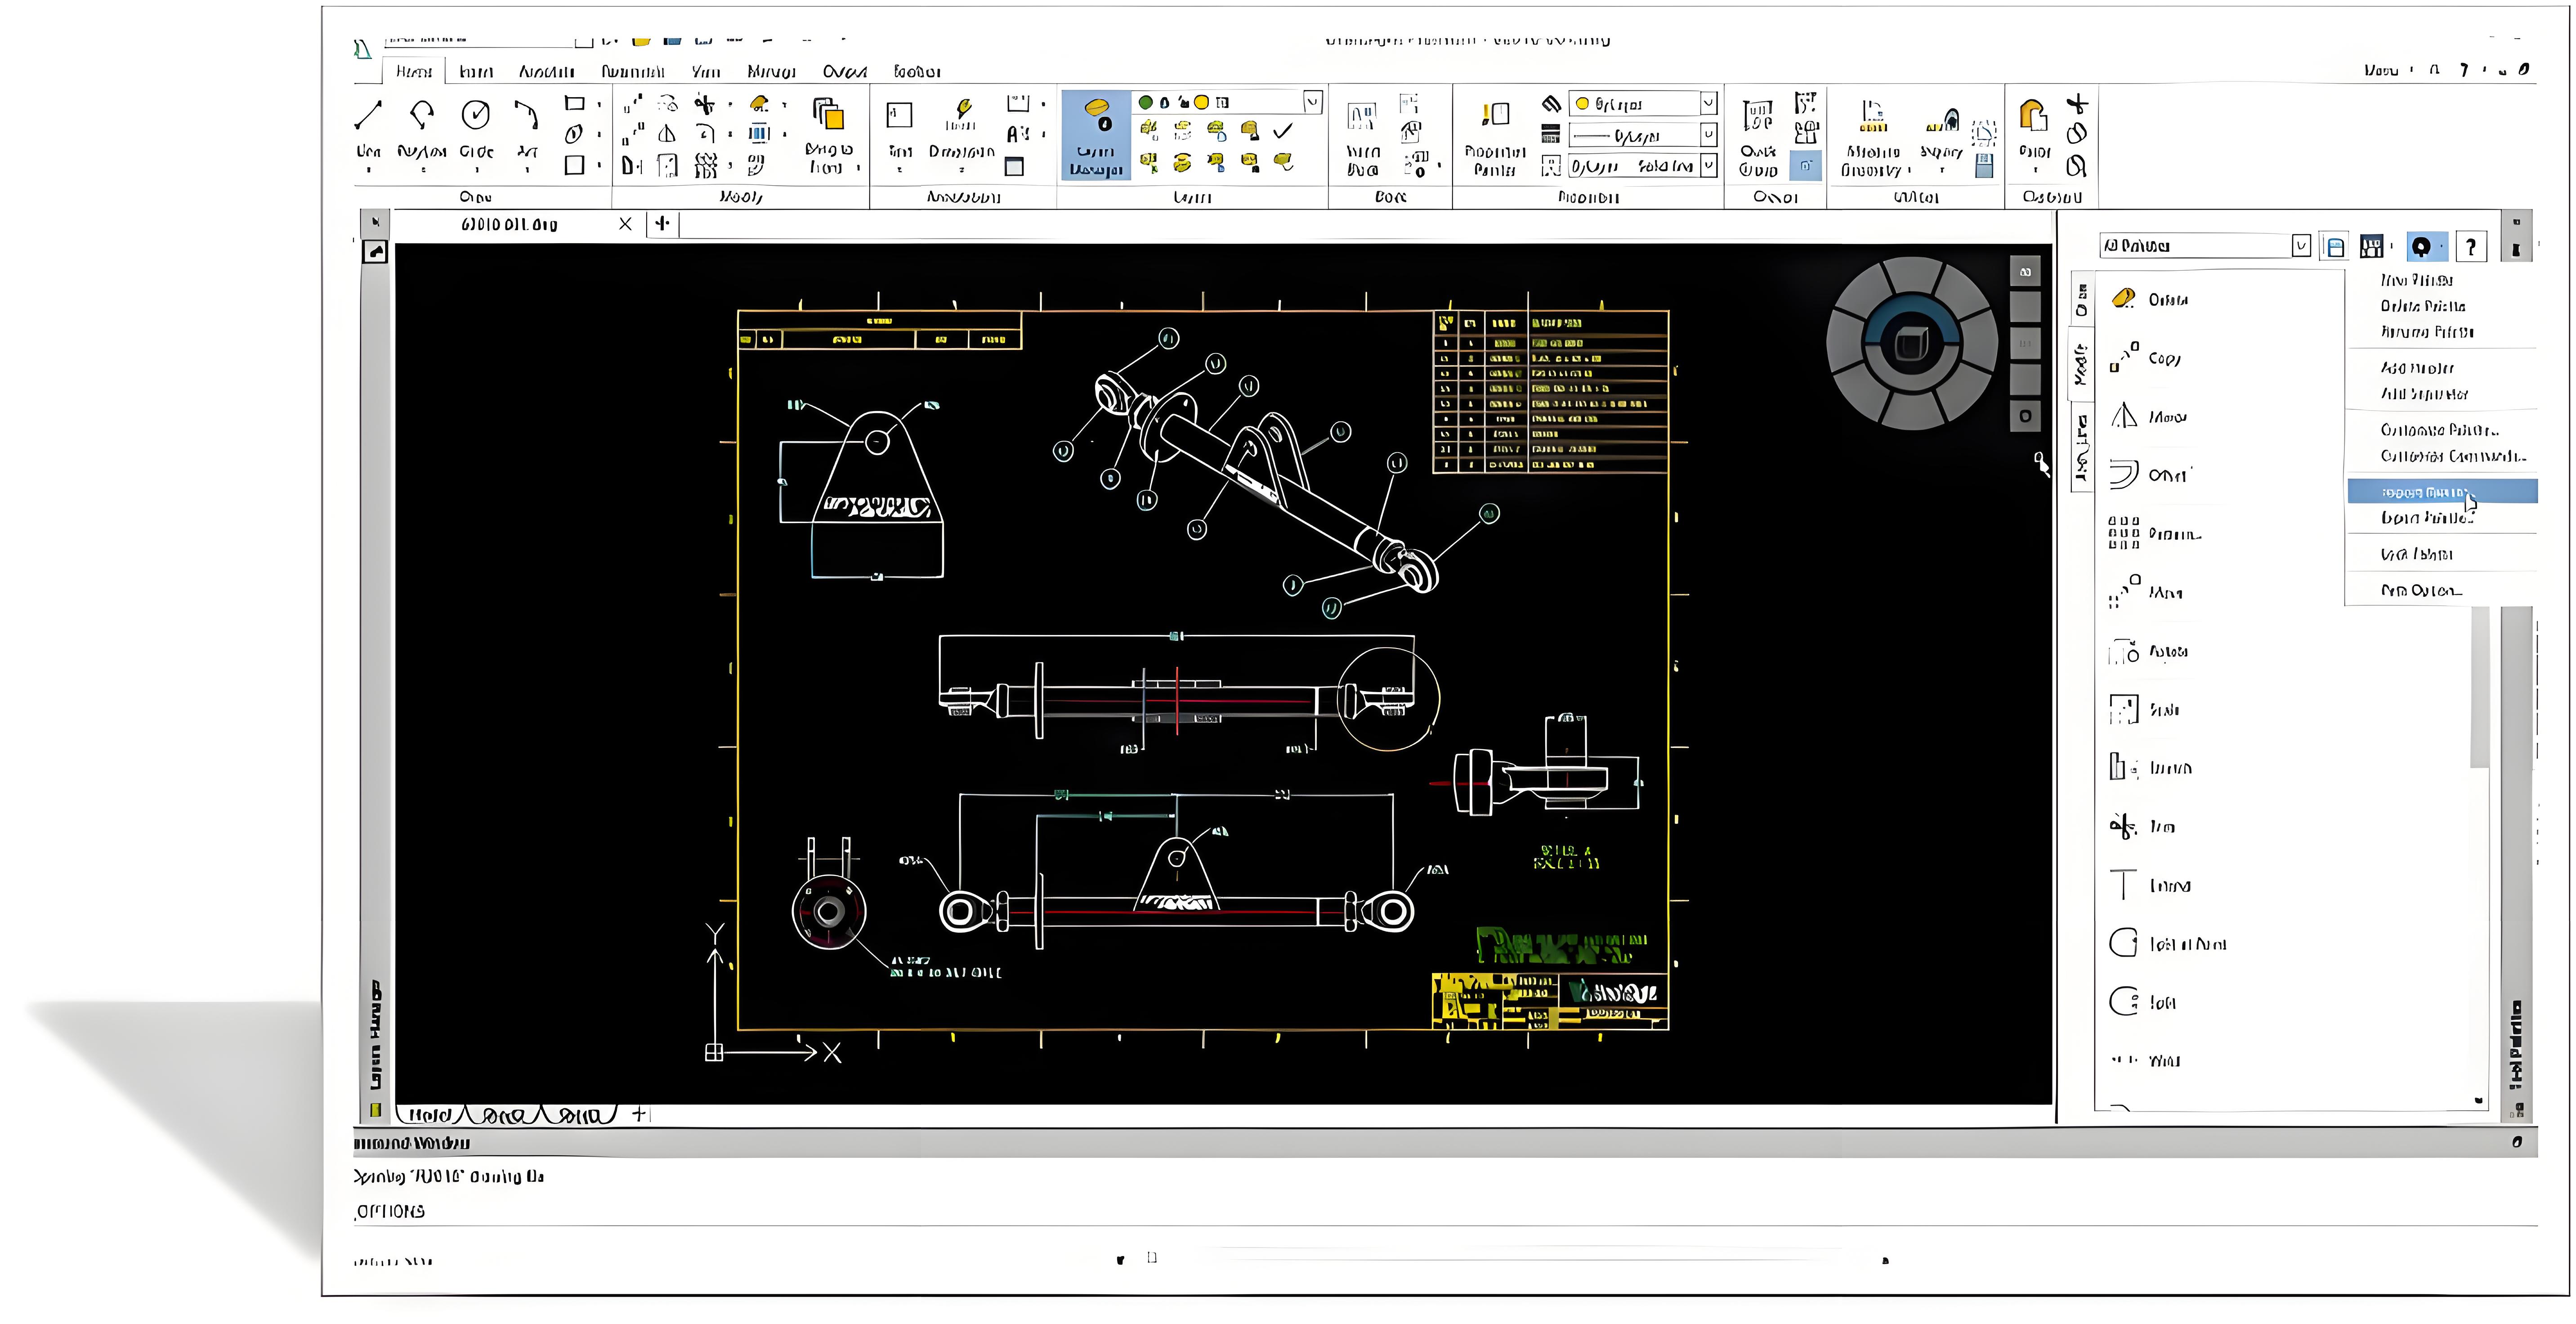2576x1324 pixels.
Task: Select Erase in the tool palette
Action: (x=2150, y=299)
